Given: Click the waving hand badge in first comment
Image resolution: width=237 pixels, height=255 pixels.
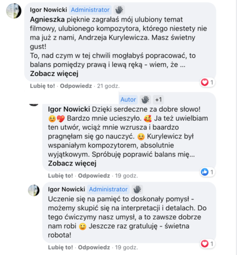Looking at the screenshot, I should [x=119, y=10].
